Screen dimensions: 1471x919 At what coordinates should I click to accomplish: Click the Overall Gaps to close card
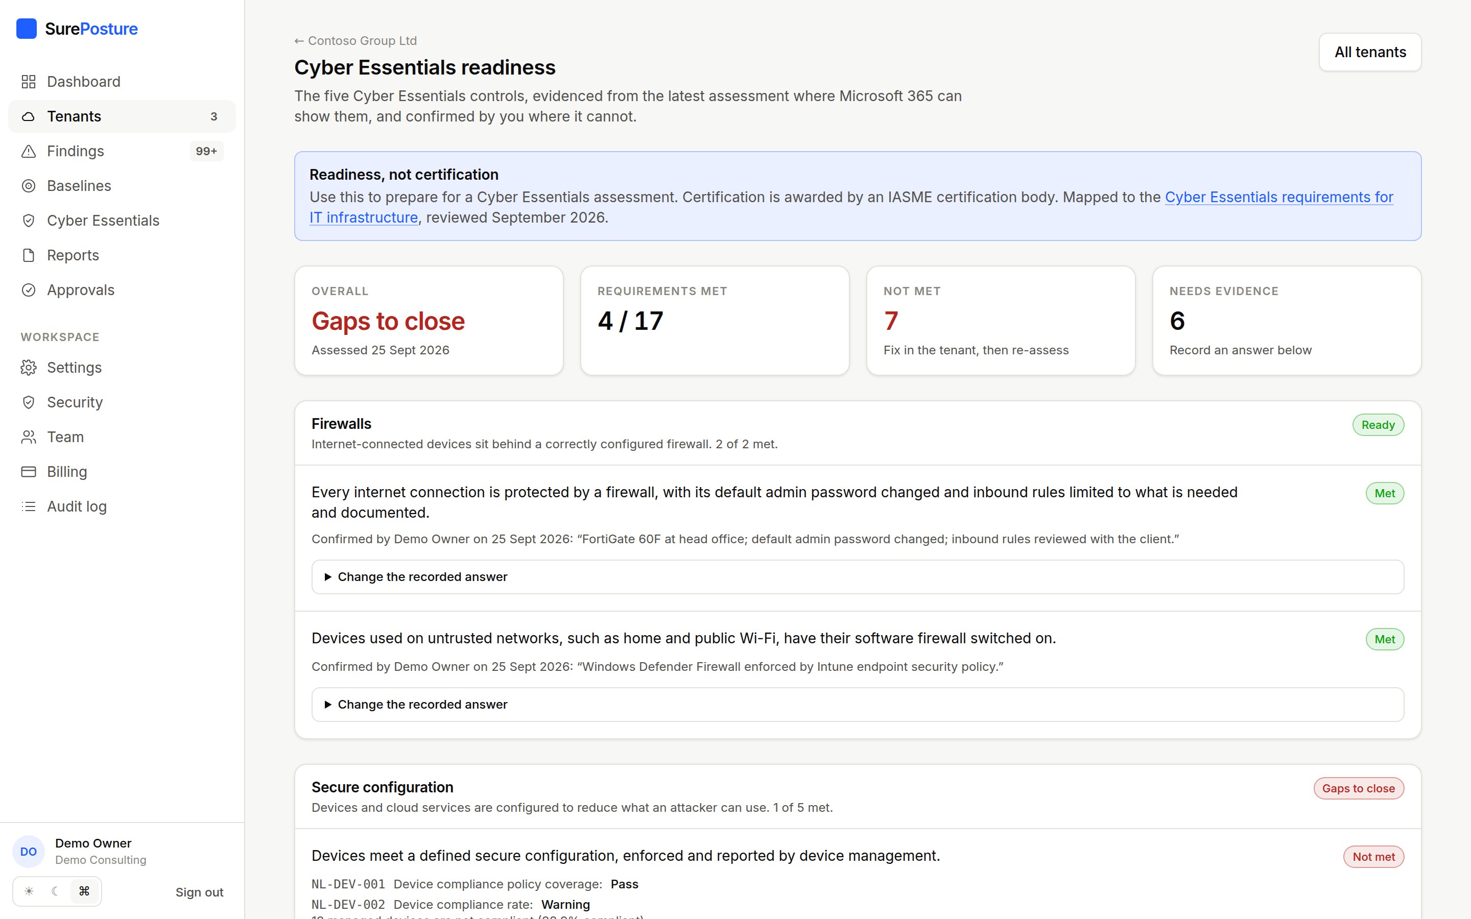(x=429, y=320)
